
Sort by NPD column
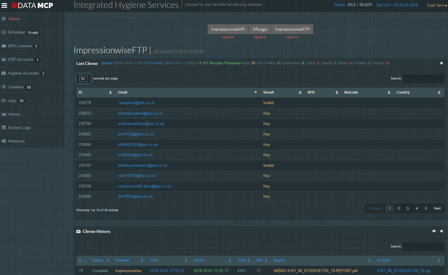(x=324, y=92)
